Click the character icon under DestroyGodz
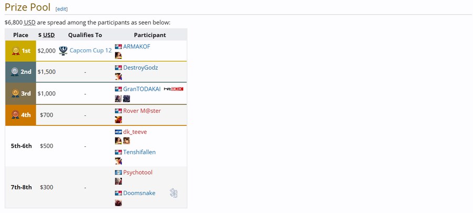 (118, 77)
